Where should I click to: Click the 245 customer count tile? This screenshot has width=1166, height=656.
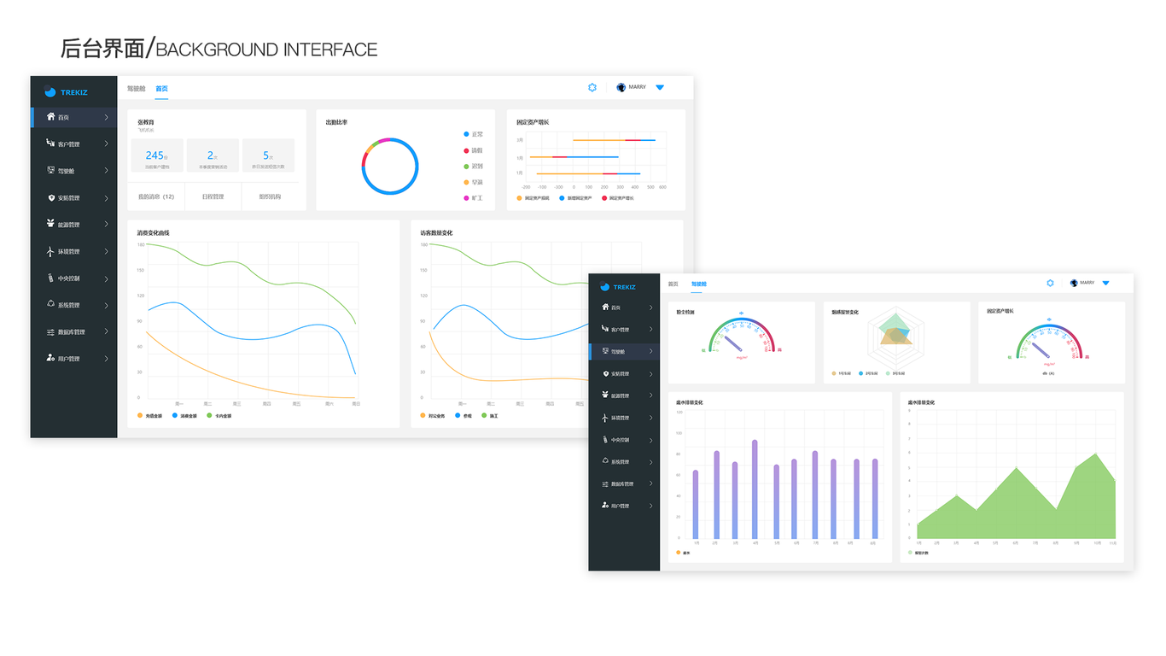pos(157,156)
